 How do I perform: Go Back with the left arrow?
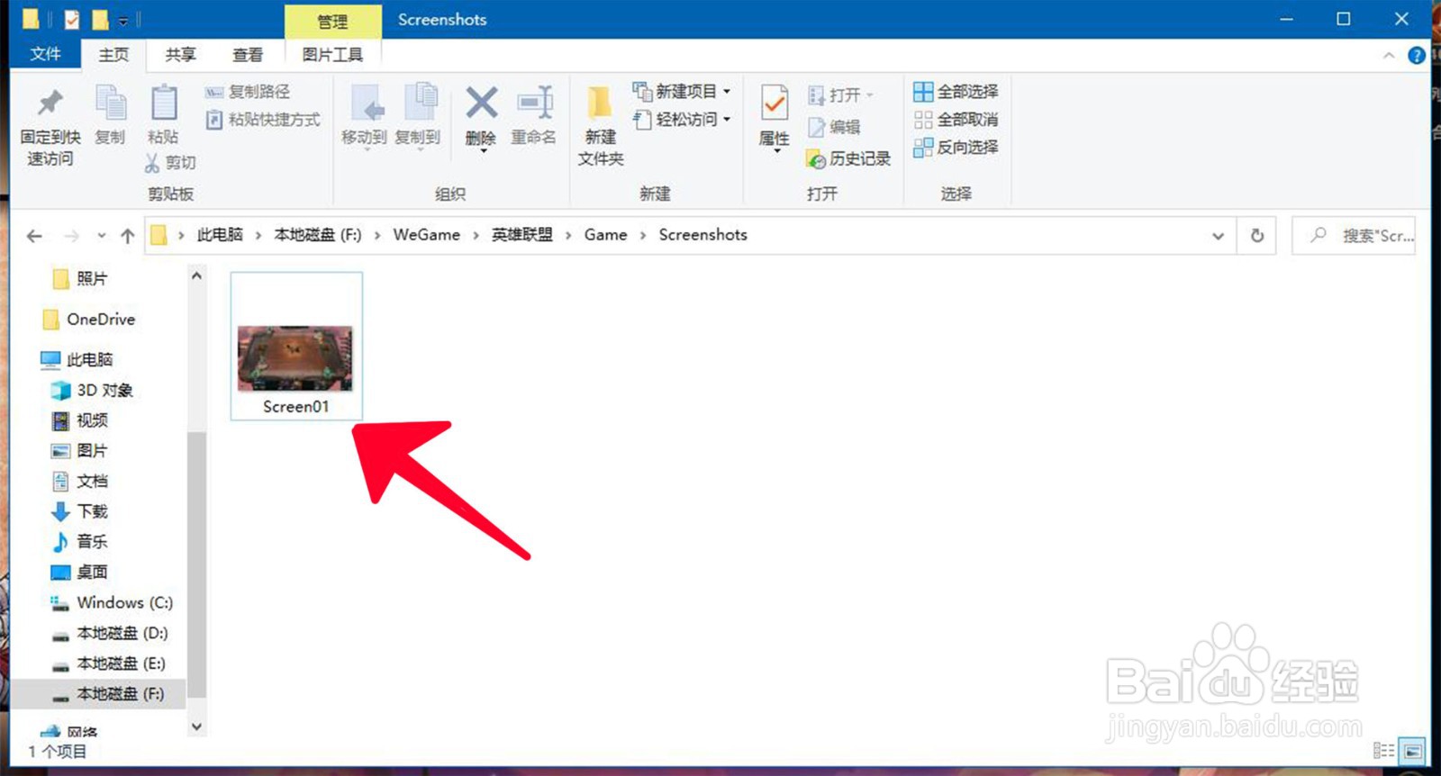point(34,236)
